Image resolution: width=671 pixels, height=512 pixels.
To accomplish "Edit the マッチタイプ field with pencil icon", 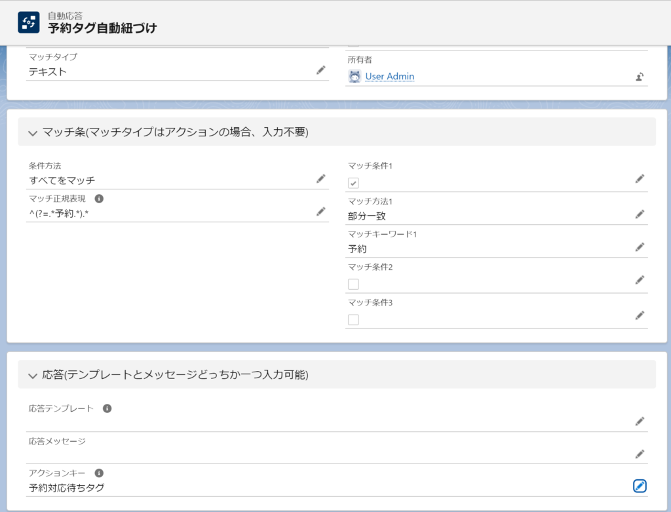I will [321, 70].
